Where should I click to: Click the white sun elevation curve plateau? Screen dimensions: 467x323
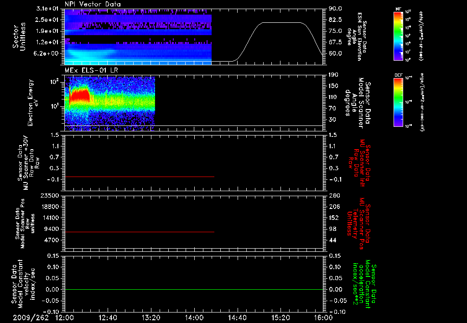pos(281,23)
